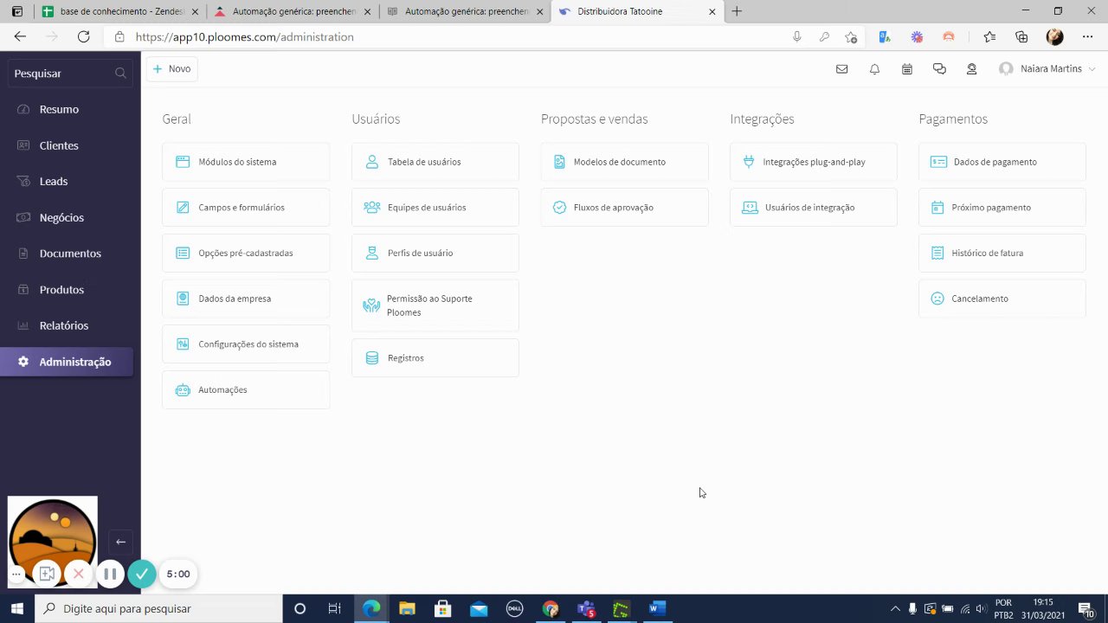Open Integrações plug-and-play link
The height and width of the screenshot is (623, 1108).
[x=814, y=162]
